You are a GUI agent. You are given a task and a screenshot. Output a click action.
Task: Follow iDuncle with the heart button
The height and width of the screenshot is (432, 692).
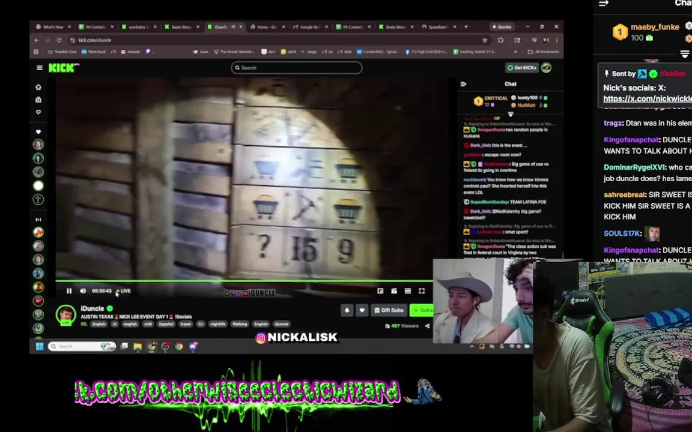(x=362, y=310)
